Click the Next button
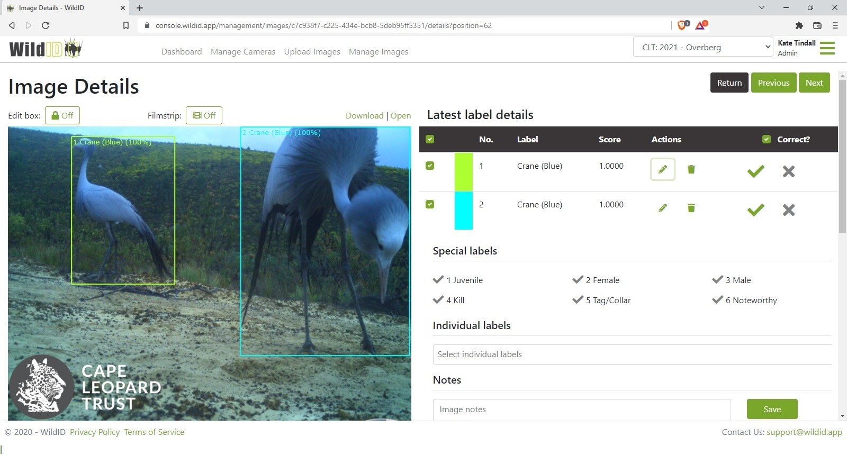This screenshot has width=847, height=455. point(814,83)
